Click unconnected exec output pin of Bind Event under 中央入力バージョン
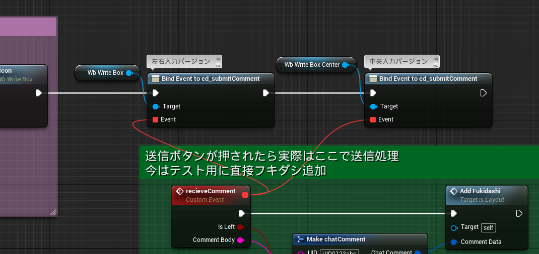The image size is (539, 254). point(483,93)
